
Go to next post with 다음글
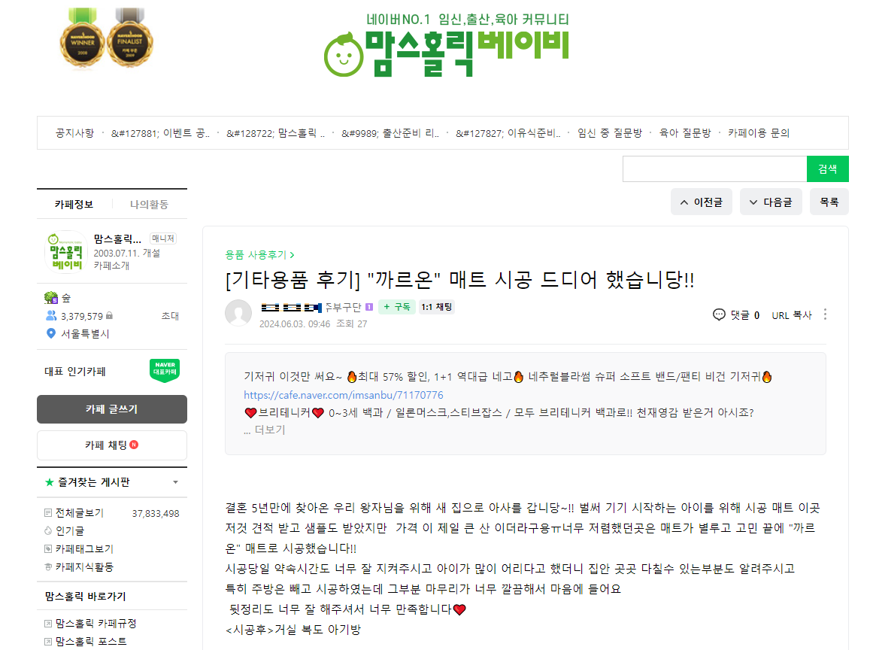[771, 202]
